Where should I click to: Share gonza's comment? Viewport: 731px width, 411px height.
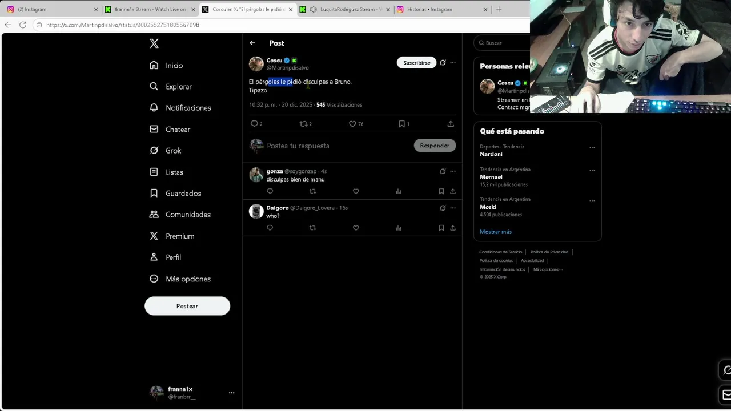[453, 191]
